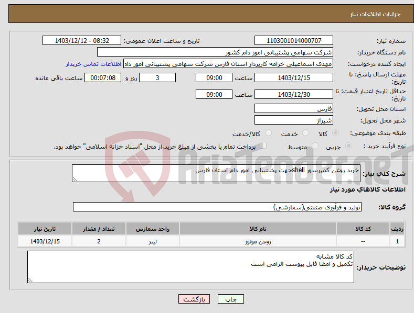
Task: Select the کالا radio button
Action: point(335,133)
